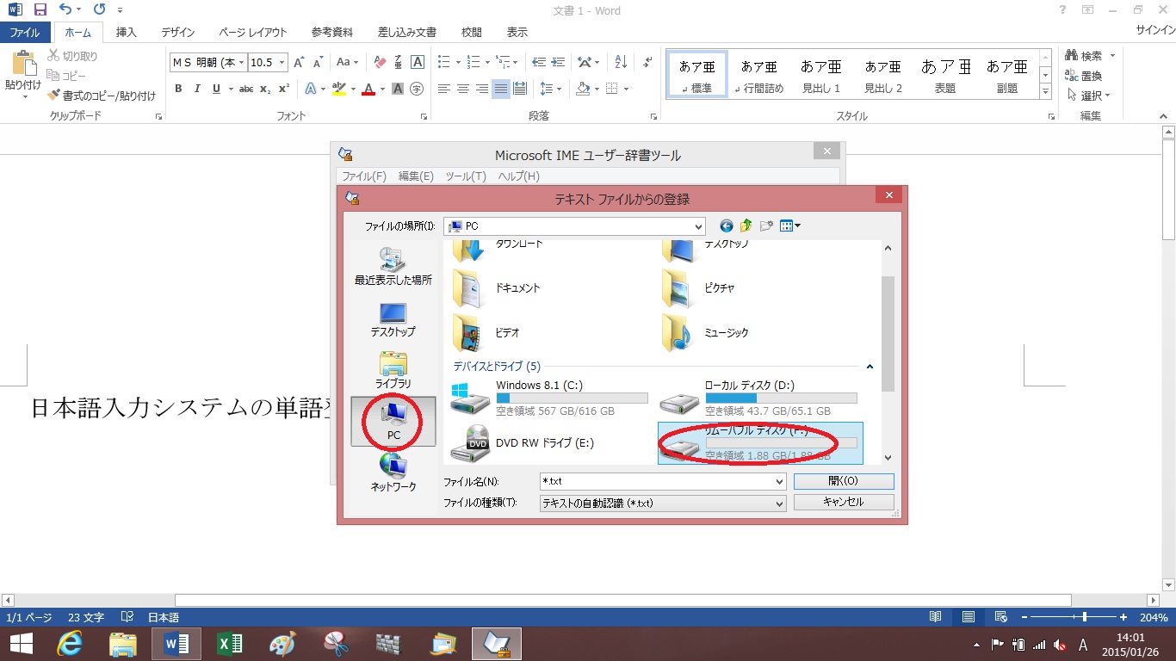Select Desktop in the dialog sidebar
This screenshot has height=661, width=1176.
point(393,319)
